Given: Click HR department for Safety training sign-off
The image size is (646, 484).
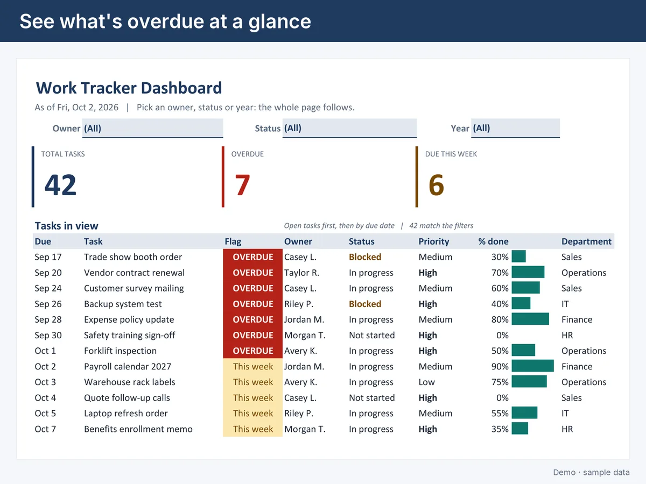Looking at the screenshot, I should click(567, 335).
